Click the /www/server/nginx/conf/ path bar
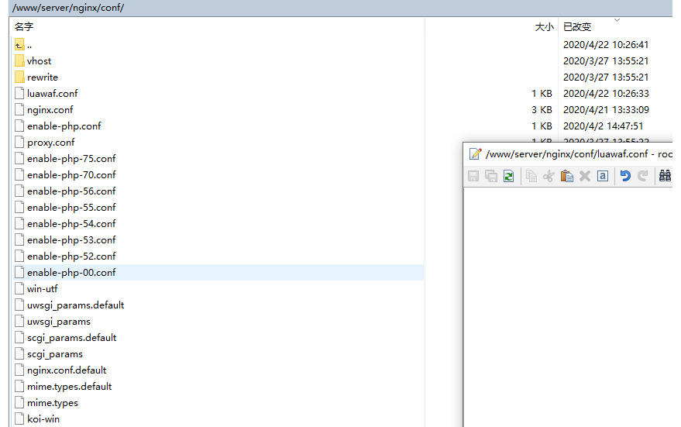 click(x=341, y=8)
